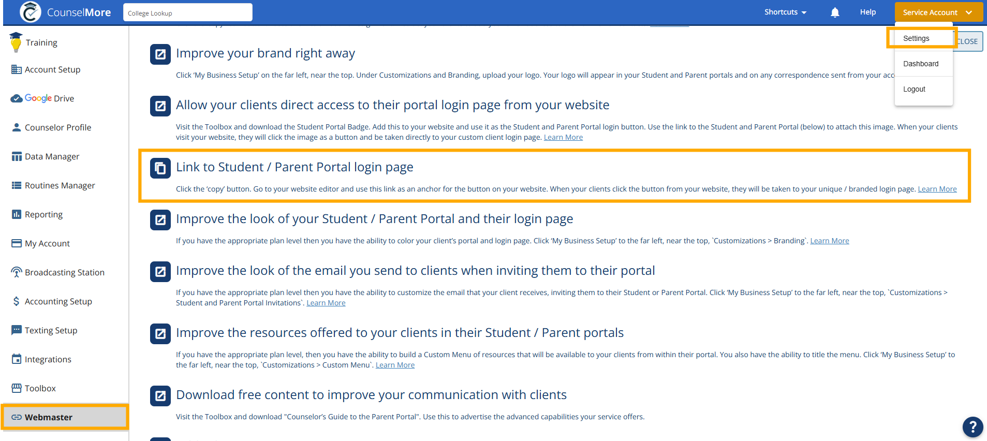The width and height of the screenshot is (987, 441).
Task: Focus the College Lookup search field
Action: 187,13
